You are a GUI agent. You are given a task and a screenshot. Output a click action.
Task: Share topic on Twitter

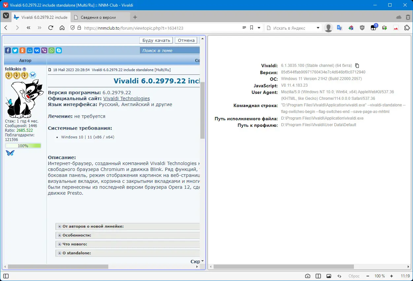15,50
